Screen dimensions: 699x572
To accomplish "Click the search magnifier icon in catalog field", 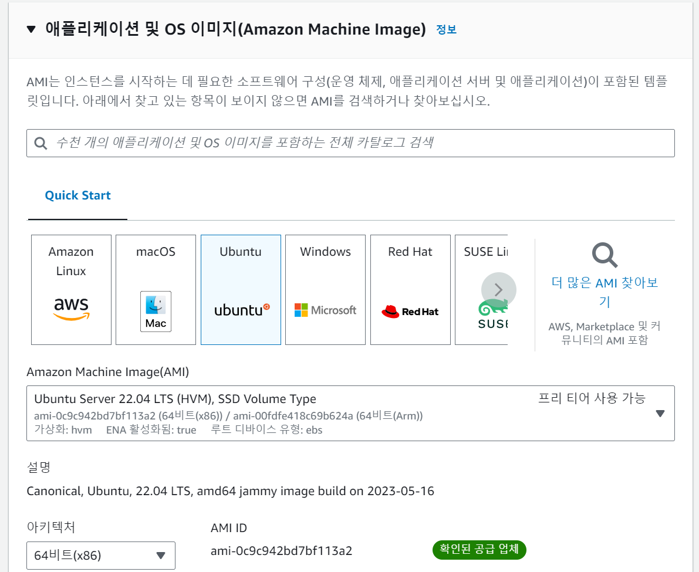I will 40,143.
